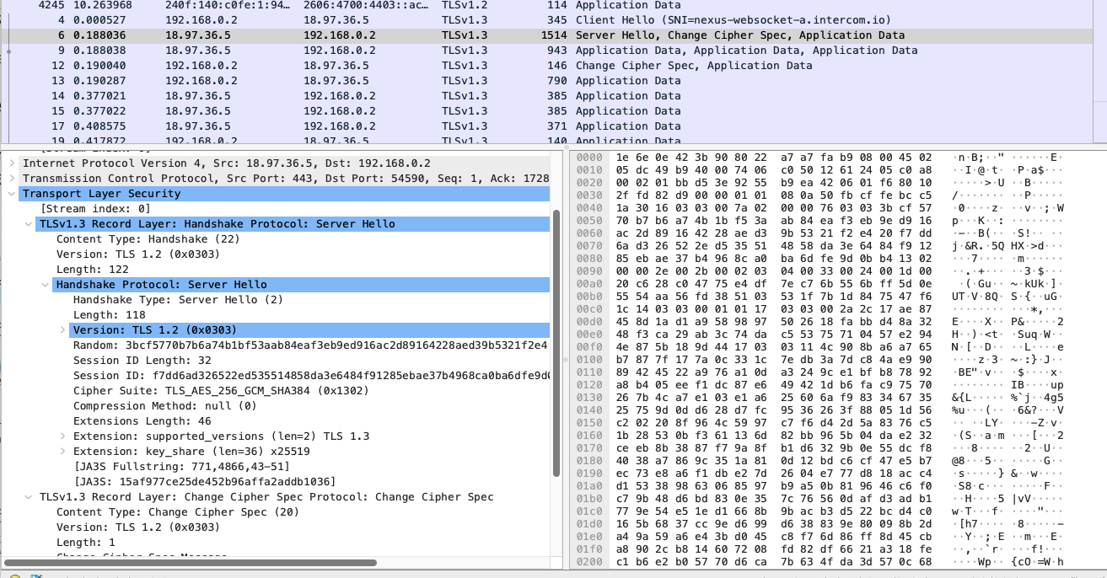Screen dimensions: 1107x578
Task: Click ASCII text 'j·&R.·5Q HX·>d···'
Action: [1006, 246]
